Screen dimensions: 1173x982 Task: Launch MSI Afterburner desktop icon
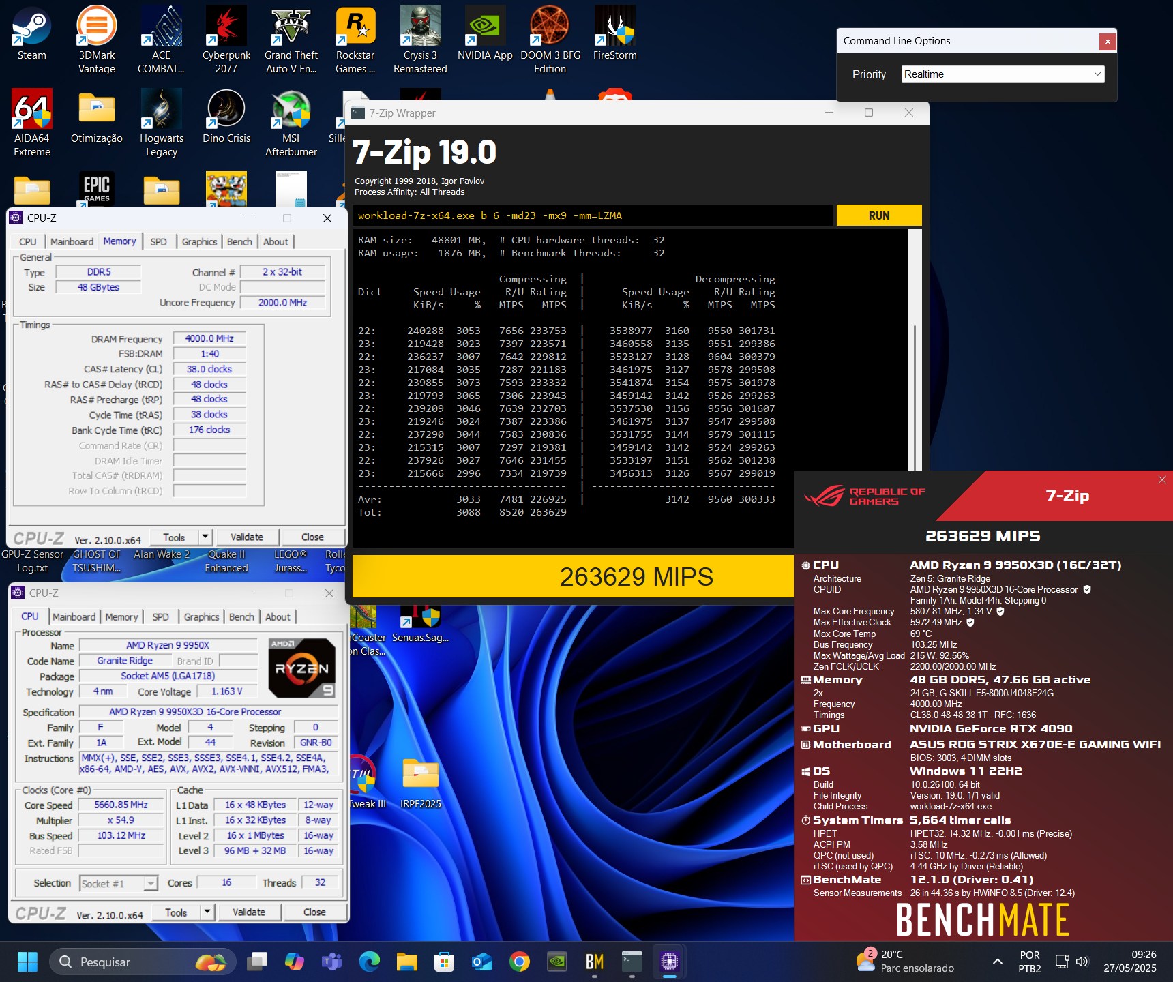(x=291, y=123)
